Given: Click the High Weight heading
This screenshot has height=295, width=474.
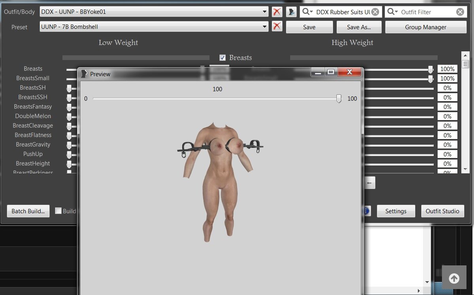Looking at the screenshot, I should coord(352,43).
